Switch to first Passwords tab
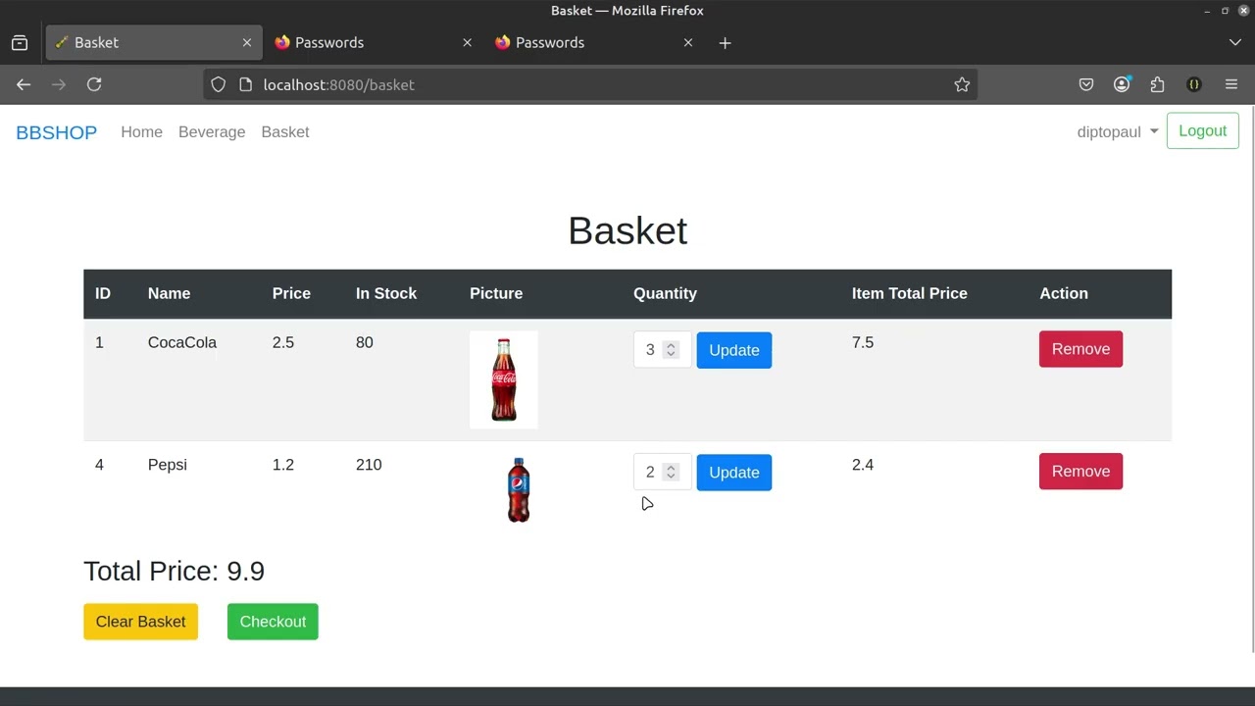The width and height of the screenshot is (1255, 706). pyautogui.click(x=375, y=43)
